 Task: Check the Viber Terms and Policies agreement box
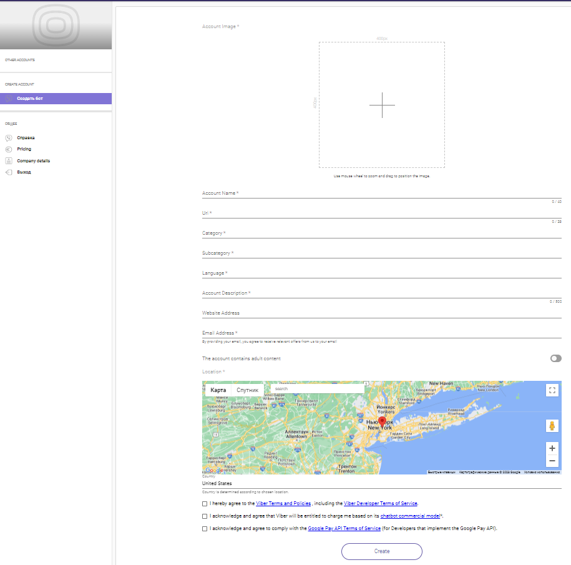[205, 503]
